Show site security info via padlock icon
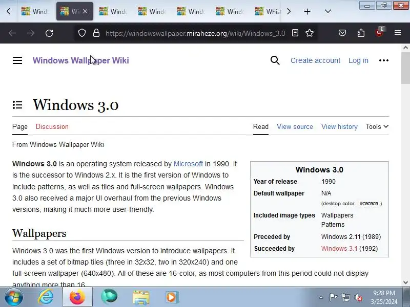Screen dimensions: 410x307 click(96, 33)
